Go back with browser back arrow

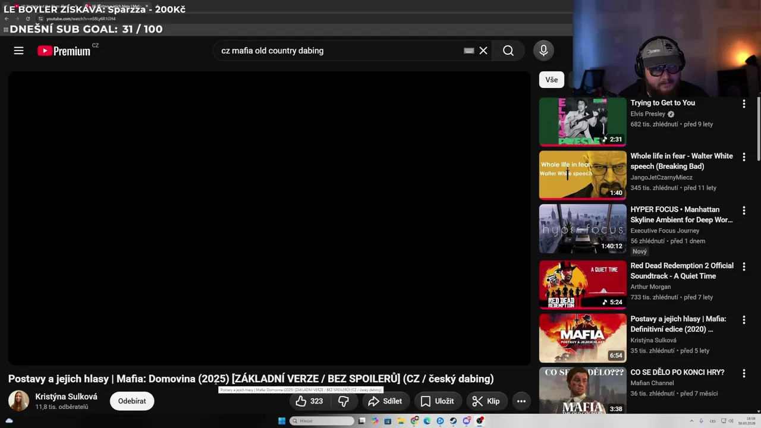pyautogui.click(x=7, y=18)
